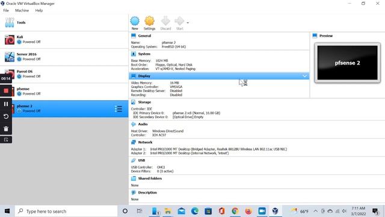This screenshot has height=217, width=385.
Task: Click the Windows Start button
Action: 7,211
